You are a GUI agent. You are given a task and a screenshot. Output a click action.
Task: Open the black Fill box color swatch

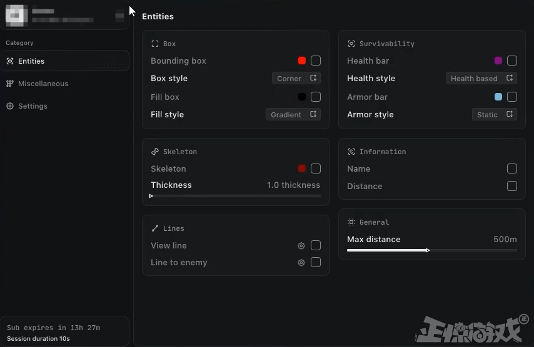click(x=302, y=97)
